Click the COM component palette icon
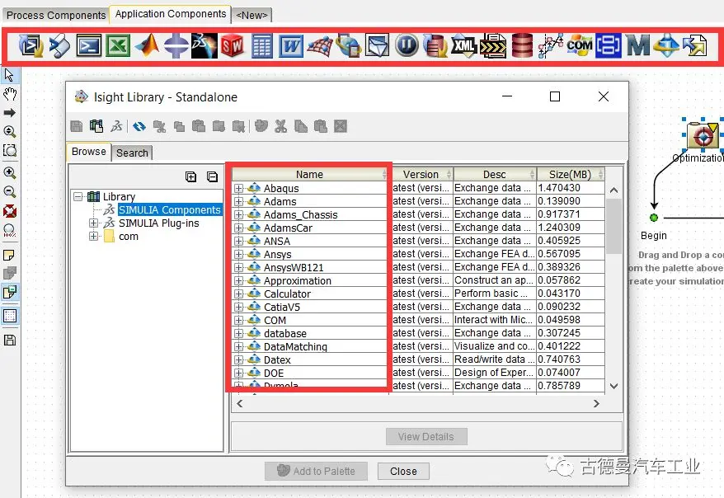 [x=580, y=45]
